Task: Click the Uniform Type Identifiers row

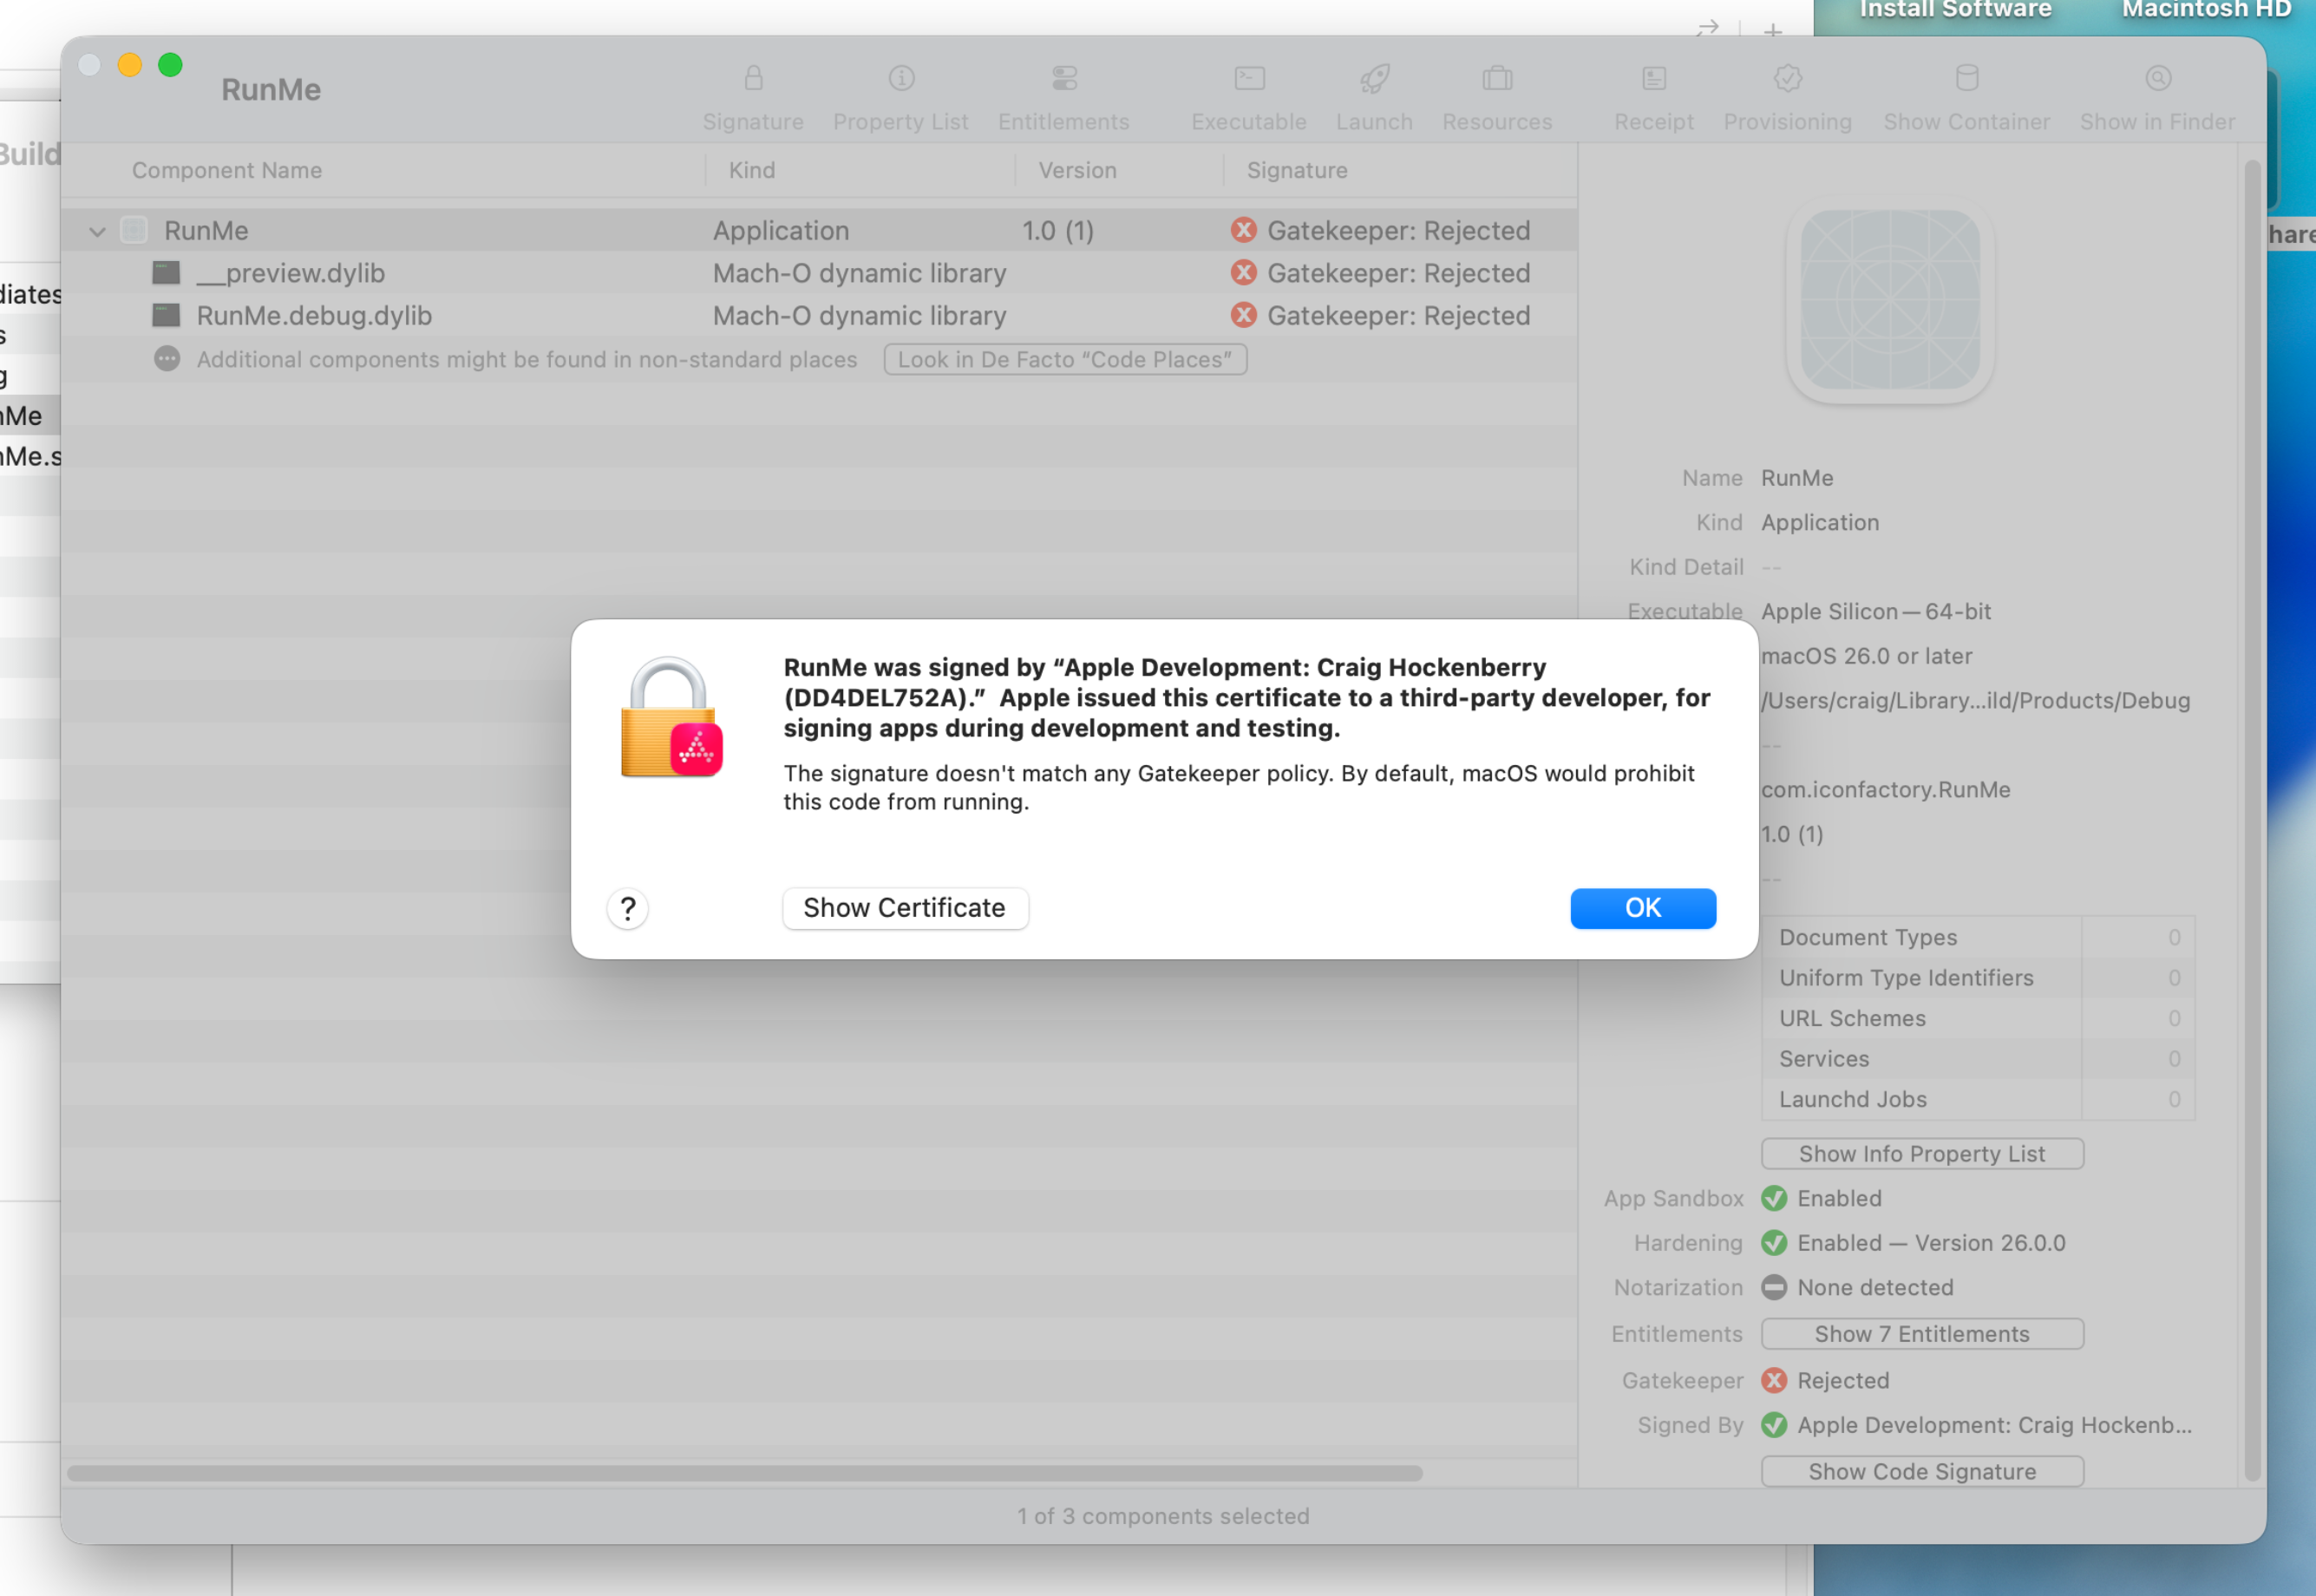Action: [x=1977, y=977]
